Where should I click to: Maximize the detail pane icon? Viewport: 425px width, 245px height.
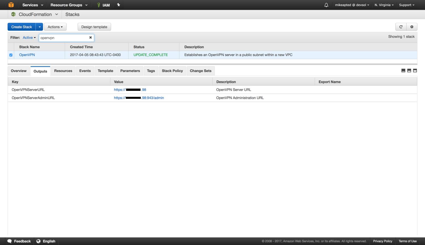[415, 71]
